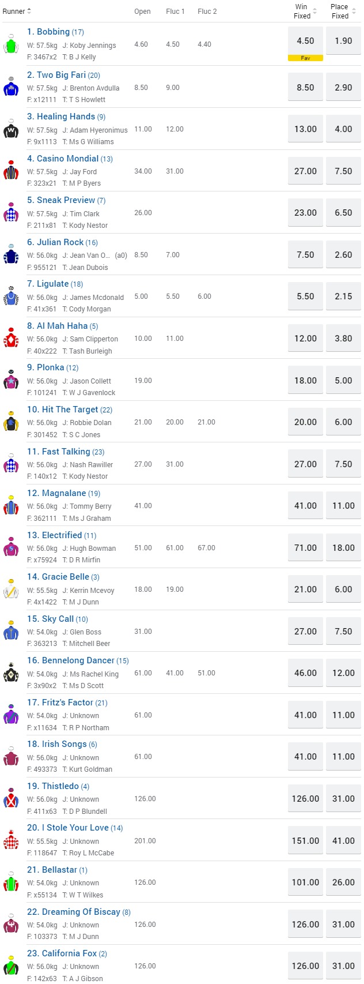The width and height of the screenshot is (364, 984).
Task: Click I Stole Your Love's checkered silks icon
Action: [11, 841]
